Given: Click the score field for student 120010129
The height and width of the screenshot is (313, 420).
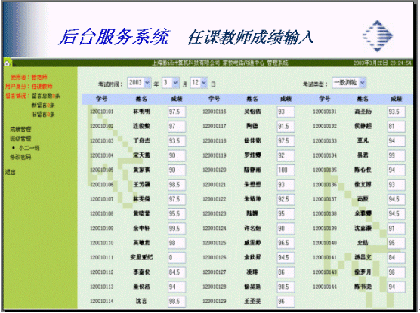Looking at the screenshot, I should coord(286,302).
